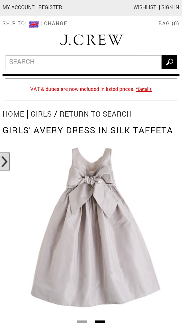
Task: Click the UK flag shipping icon
Action: click(34, 24)
